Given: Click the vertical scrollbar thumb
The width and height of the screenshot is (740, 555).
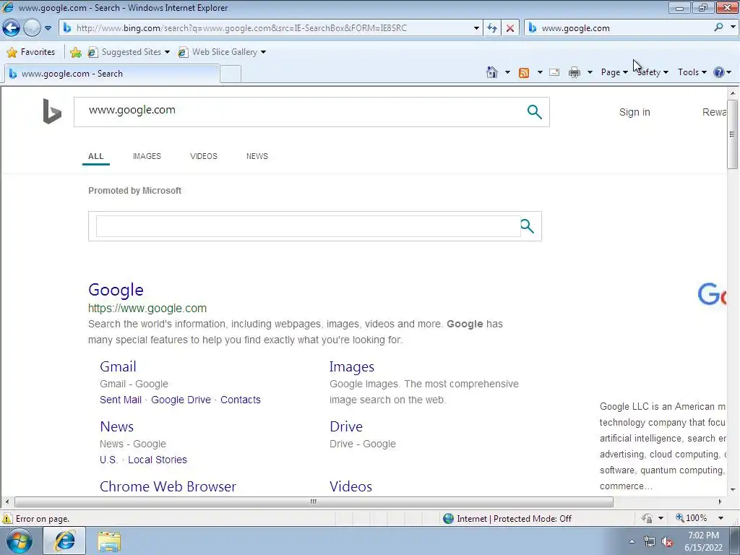Looking at the screenshot, I should click(732, 134).
